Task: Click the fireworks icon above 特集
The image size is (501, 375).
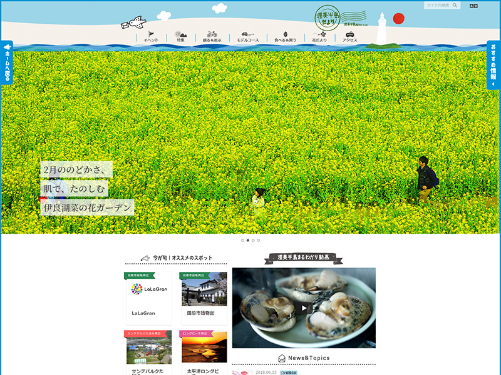Action: (180, 34)
